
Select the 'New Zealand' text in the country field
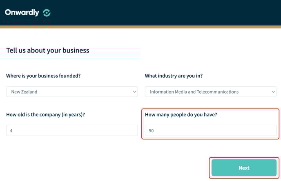(24, 92)
